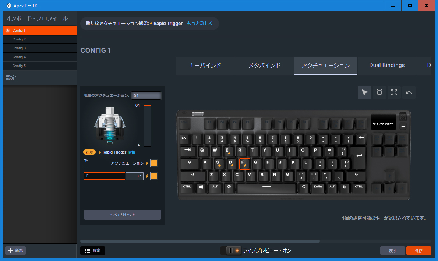
Task: Click the SteelSeries logo in the title bar
Action: click(9, 6)
